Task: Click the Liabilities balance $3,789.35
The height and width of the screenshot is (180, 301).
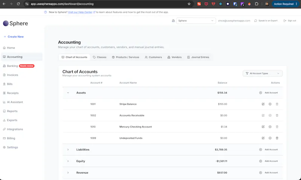Action: coord(221,150)
